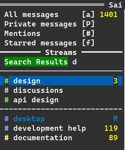Click the muted M indicator on desktop
This screenshot has height=150, width=125.
click(x=116, y=119)
